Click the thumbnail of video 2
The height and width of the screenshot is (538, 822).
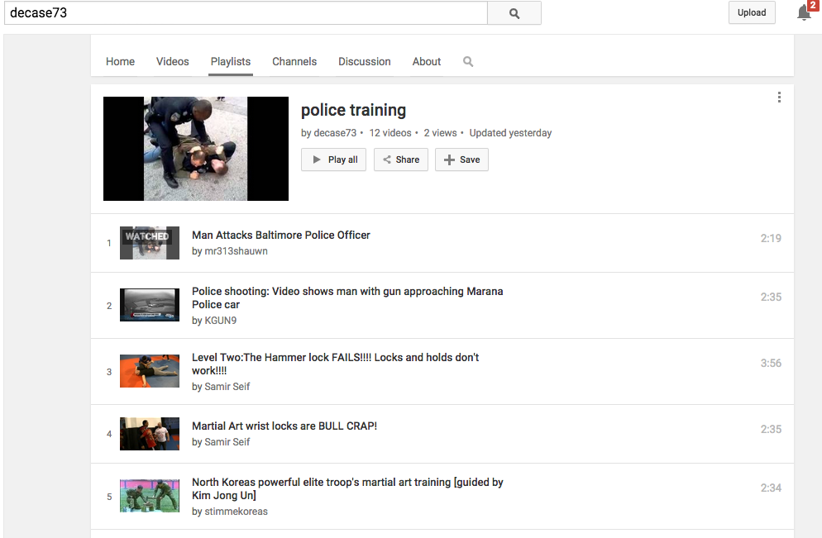tap(150, 305)
